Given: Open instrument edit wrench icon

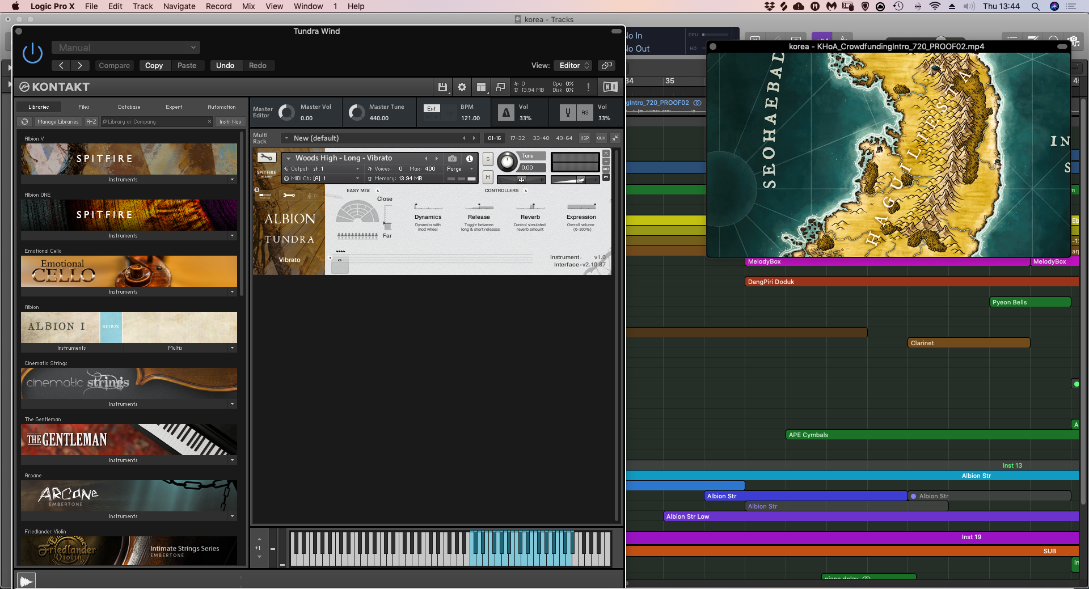Looking at the screenshot, I should pos(267,158).
